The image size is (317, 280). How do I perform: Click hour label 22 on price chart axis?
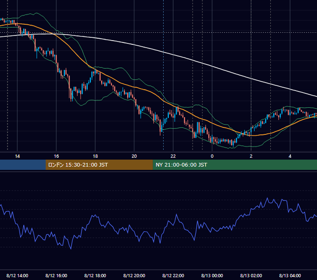[x=173, y=156]
